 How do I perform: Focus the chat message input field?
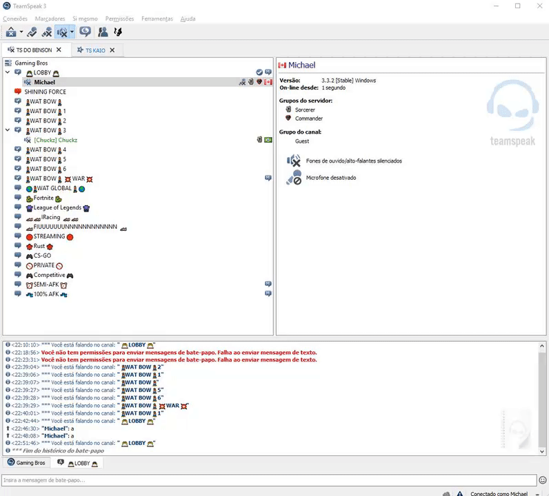[269, 480]
